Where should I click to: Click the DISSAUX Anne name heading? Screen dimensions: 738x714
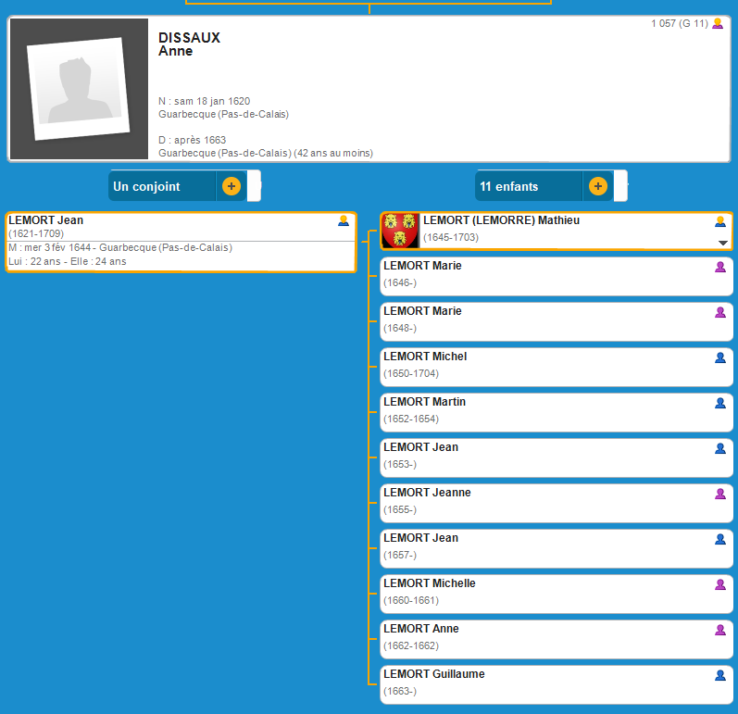click(190, 44)
